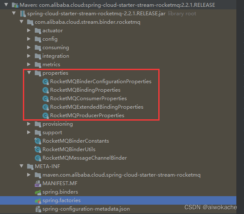Select RocketMQConsumerProperties class
Screen dimensions: 244x214
(x=88, y=99)
